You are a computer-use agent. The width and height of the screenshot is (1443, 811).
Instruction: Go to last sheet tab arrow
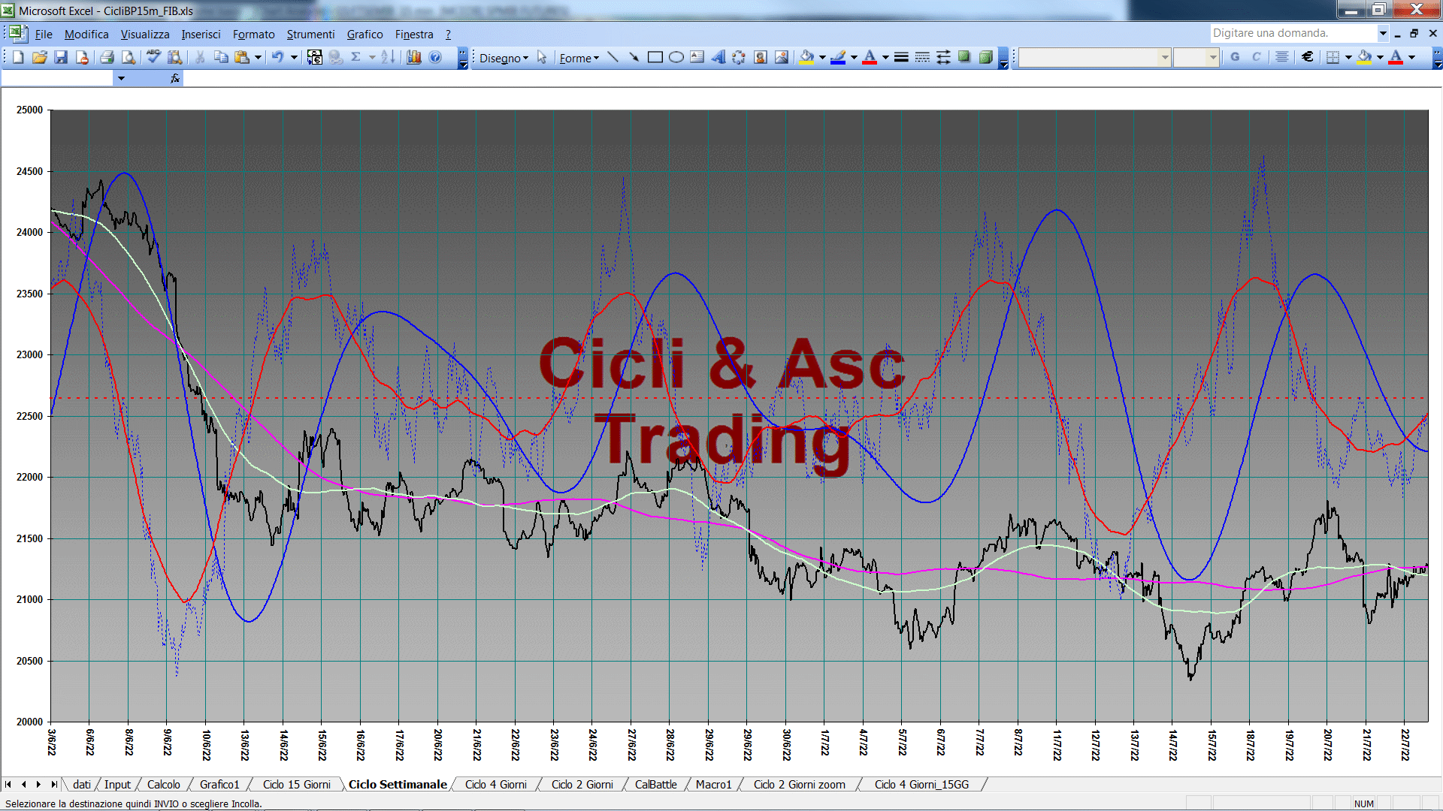(54, 785)
